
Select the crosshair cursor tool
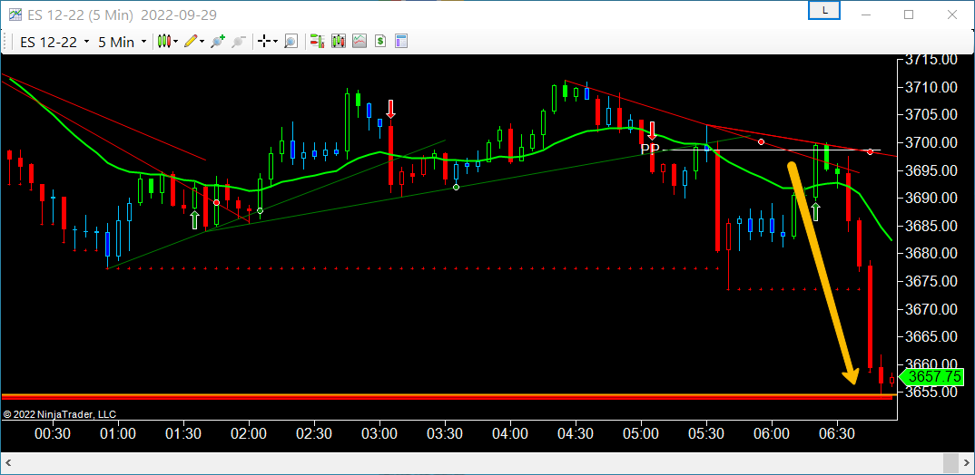pos(263,42)
